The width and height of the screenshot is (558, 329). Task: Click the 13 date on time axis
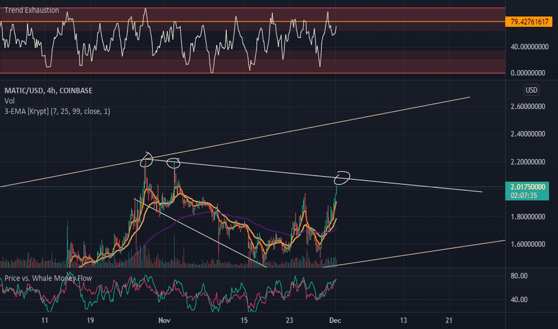(403, 321)
